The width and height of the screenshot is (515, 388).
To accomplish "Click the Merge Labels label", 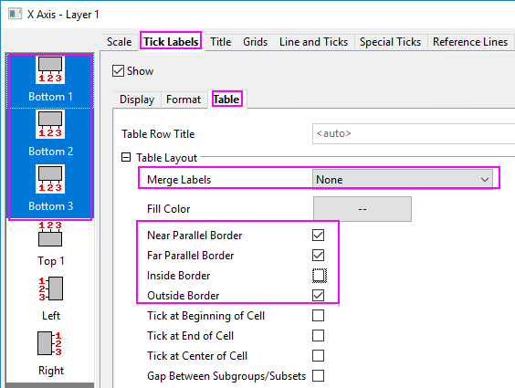I will 179,180.
